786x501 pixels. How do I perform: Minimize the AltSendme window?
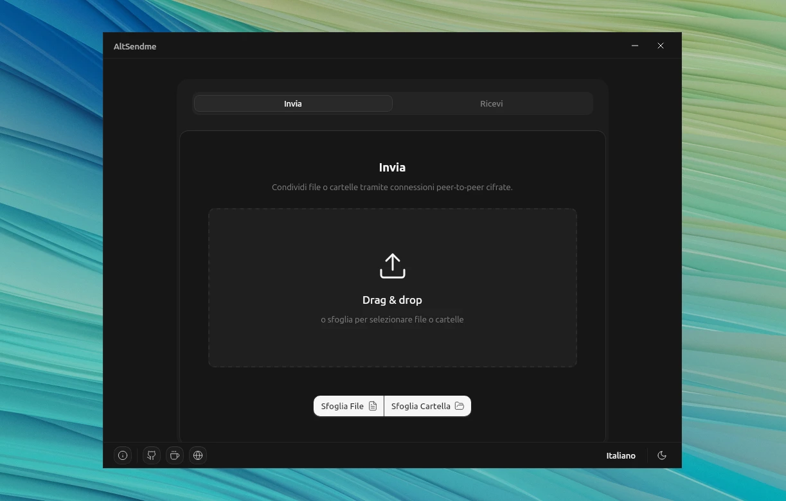[635, 46]
